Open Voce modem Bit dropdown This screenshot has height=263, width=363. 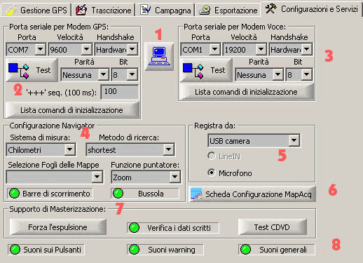click(x=307, y=75)
